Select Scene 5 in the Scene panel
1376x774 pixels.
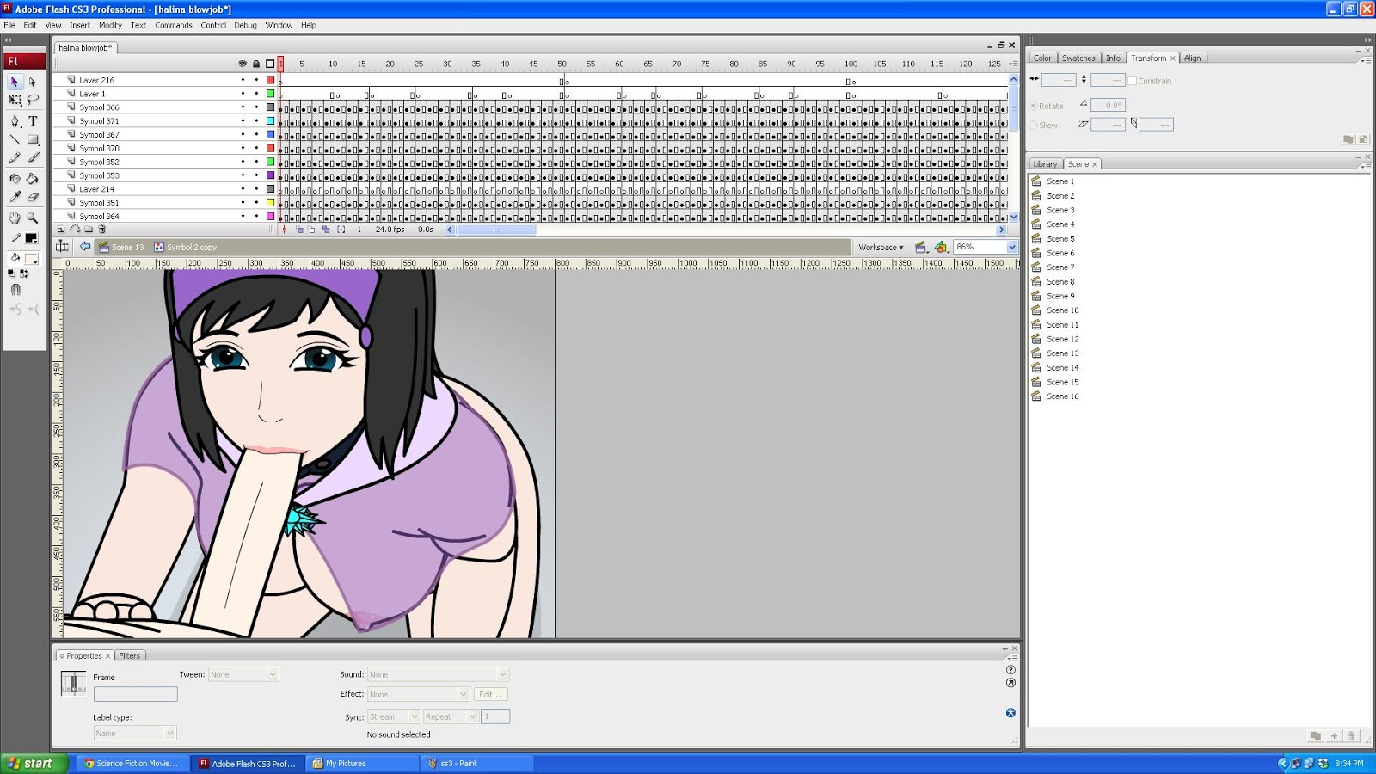[x=1060, y=239]
